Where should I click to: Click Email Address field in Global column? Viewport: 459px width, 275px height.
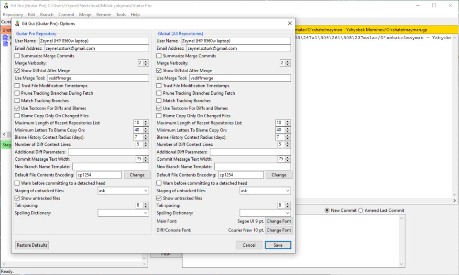239,48
